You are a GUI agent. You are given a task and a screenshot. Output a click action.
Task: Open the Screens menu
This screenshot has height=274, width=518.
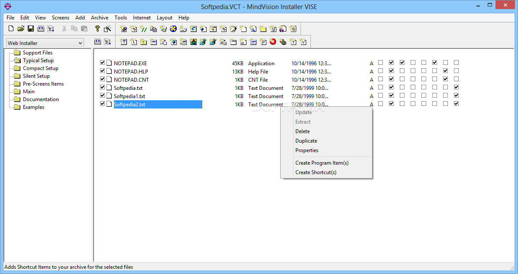pyautogui.click(x=61, y=18)
